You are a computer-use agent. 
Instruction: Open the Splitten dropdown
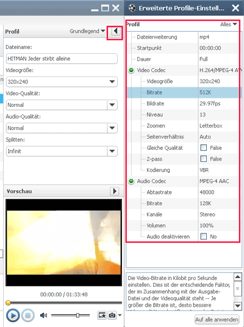(x=112, y=151)
